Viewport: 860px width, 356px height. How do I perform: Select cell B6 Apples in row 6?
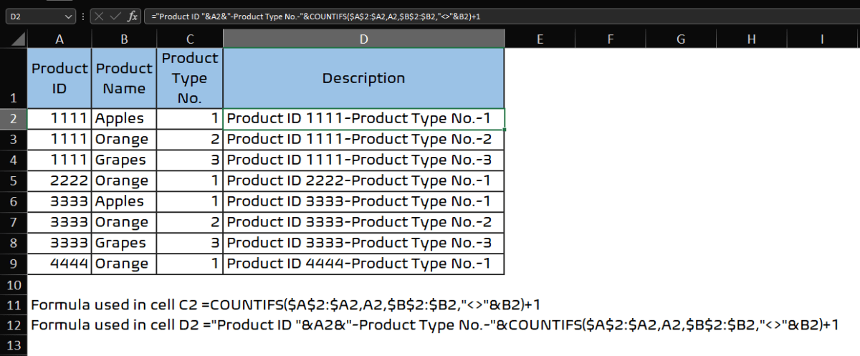(x=124, y=202)
